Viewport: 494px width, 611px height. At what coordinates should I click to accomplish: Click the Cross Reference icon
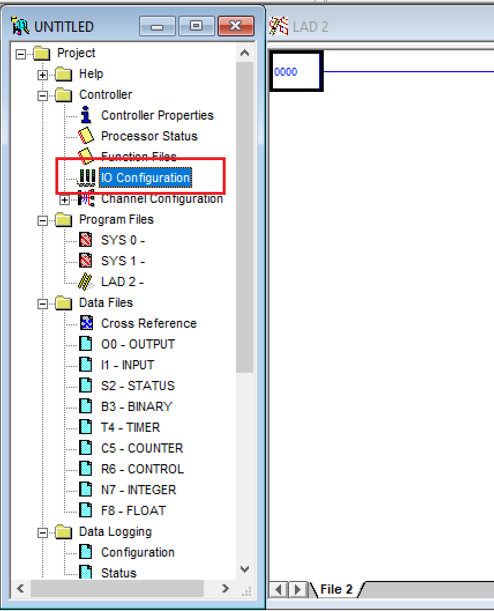point(87,323)
